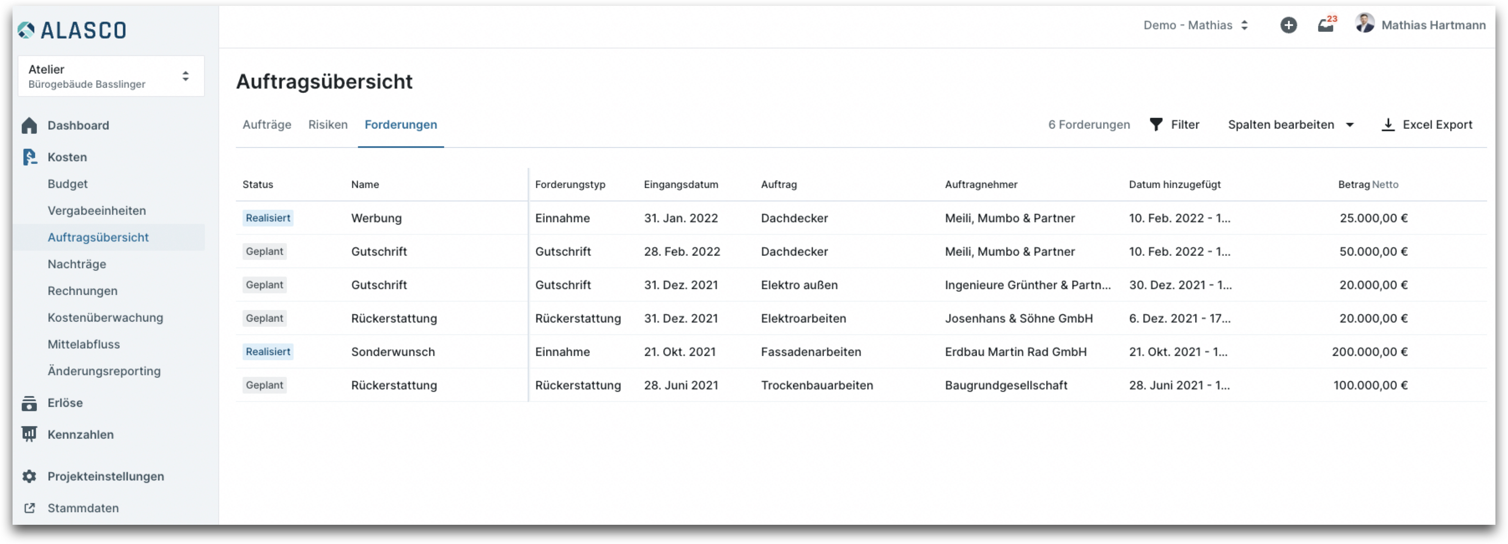
Task: Sort by the Status column header
Action: coord(258,184)
